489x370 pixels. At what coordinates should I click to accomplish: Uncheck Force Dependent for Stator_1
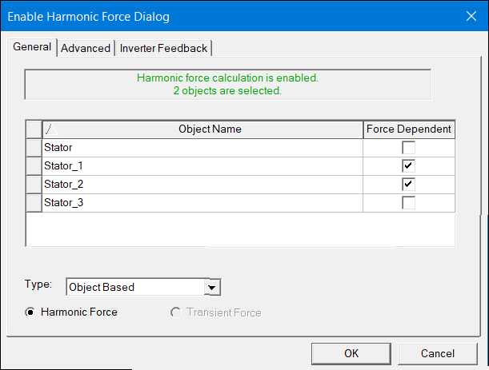(x=409, y=166)
